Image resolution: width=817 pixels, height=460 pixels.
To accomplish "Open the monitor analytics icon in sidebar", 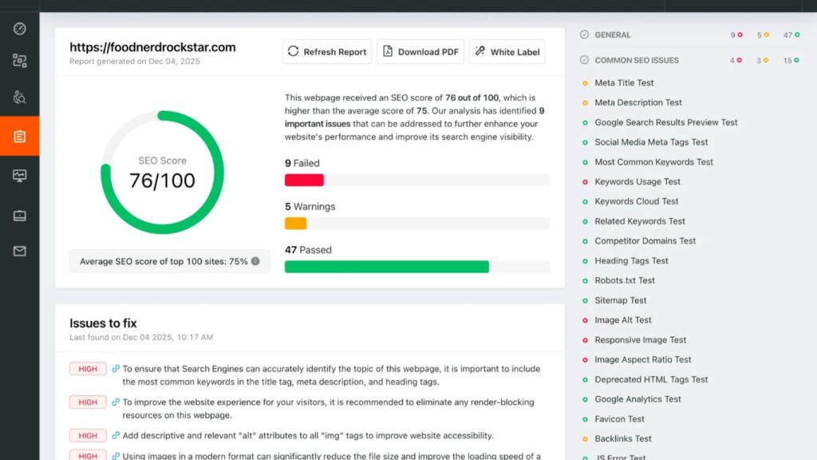I will (20, 176).
